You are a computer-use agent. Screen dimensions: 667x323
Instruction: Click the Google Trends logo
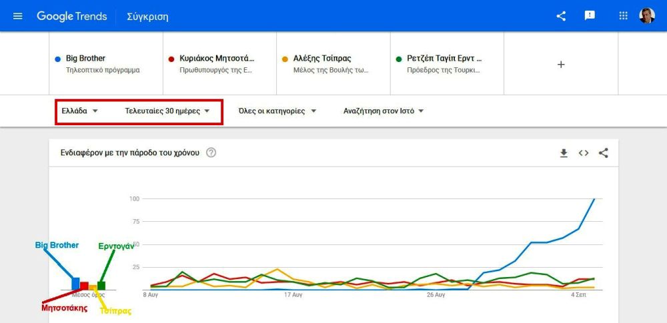(x=72, y=16)
